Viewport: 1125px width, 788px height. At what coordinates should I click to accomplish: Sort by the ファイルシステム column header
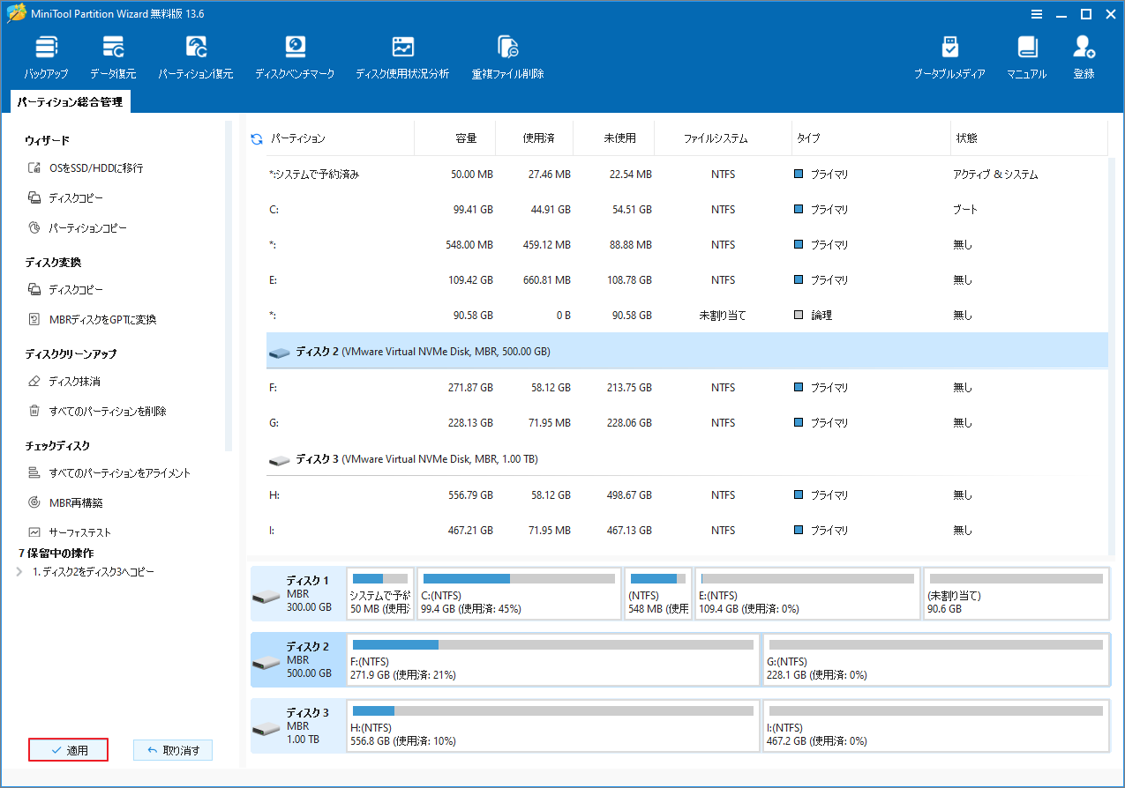715,138
